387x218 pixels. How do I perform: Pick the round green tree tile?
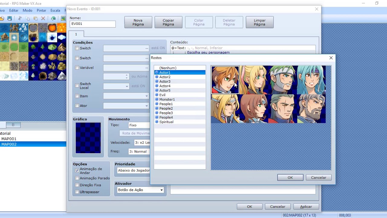click(33, 47)
